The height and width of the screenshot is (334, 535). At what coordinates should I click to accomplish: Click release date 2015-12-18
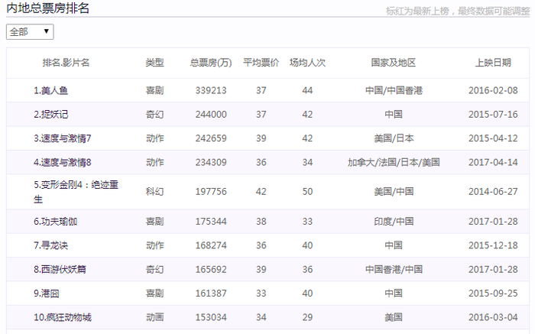493,245
